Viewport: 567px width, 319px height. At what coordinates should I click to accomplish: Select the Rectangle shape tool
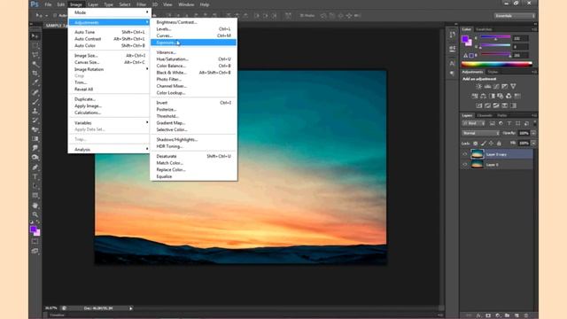point(35,196)
